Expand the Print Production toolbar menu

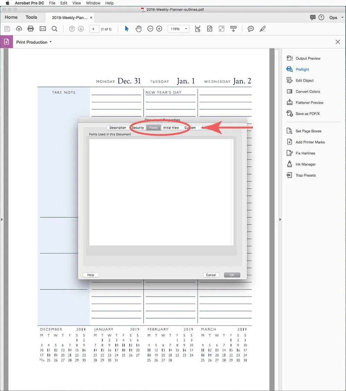point(50,42)
